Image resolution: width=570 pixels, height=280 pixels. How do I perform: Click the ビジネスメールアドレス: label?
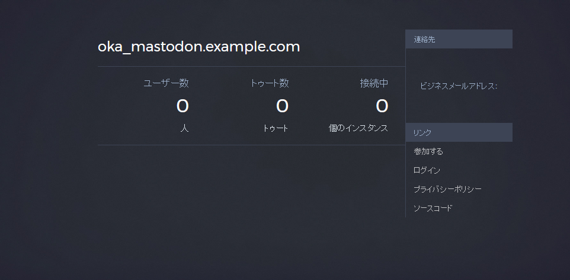pos(458,86)
